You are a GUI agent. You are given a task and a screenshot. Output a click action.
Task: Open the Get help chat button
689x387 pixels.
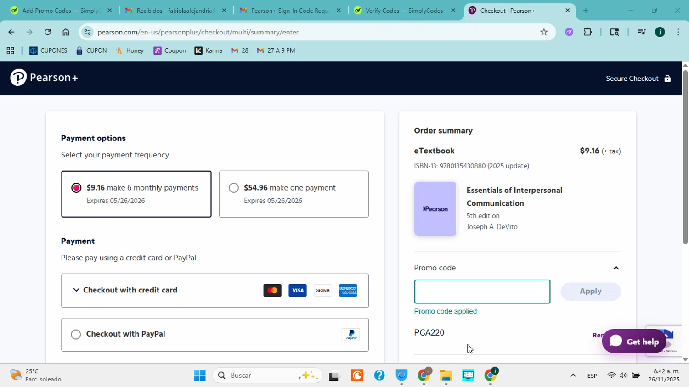(634, 342)
